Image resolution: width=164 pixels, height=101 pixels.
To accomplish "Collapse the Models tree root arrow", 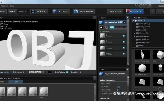I will 133,21.
